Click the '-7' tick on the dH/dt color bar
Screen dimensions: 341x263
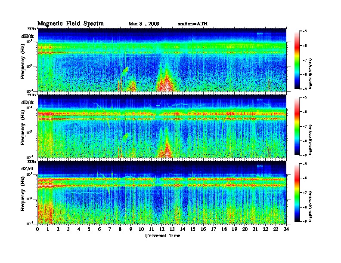click(x=305, y=60)
